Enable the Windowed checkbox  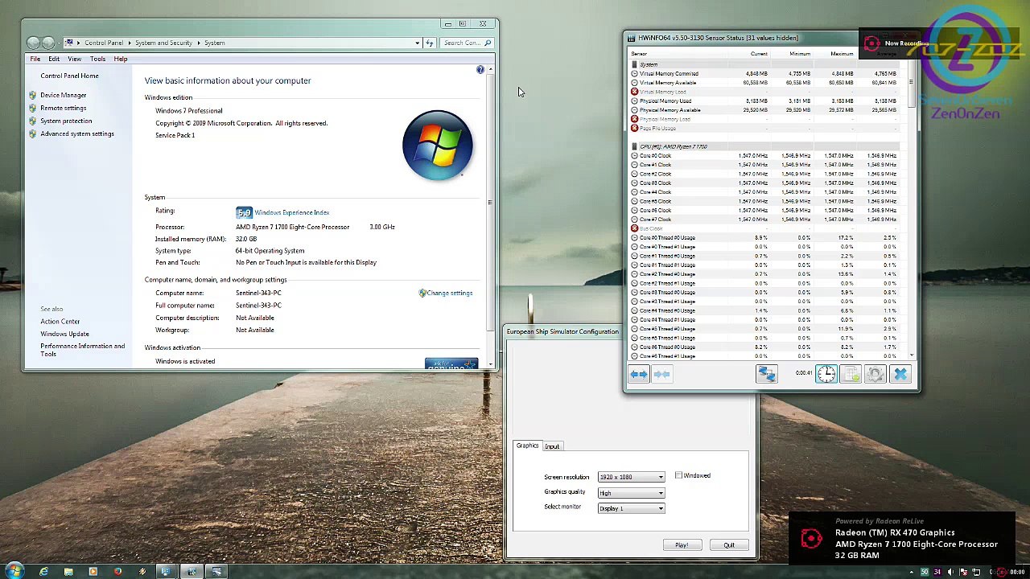(678, 476)
